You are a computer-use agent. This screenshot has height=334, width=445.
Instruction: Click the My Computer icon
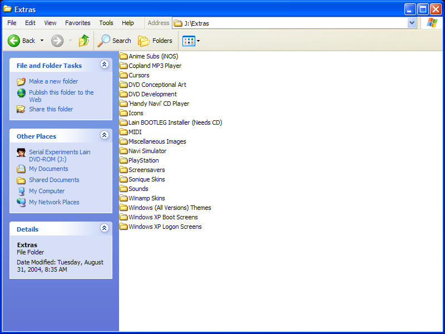pyautogui.click(x=21, y=191)
